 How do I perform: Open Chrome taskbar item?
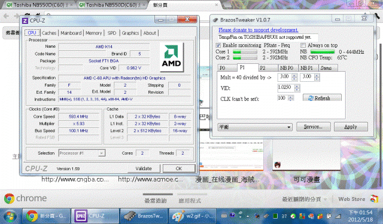tap(47, 216)
